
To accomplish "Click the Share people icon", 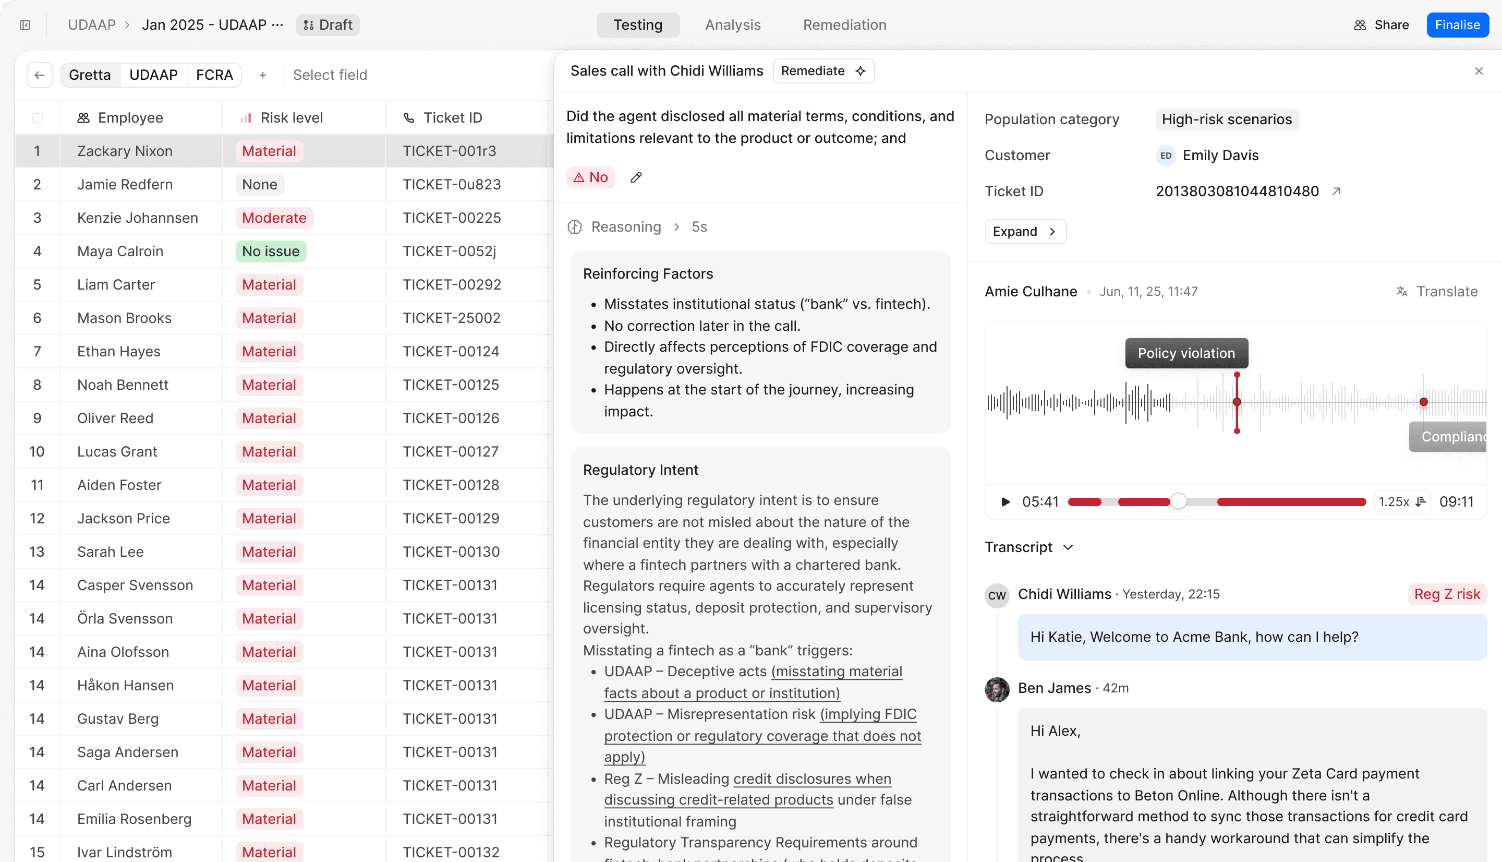I will 1360,25.
